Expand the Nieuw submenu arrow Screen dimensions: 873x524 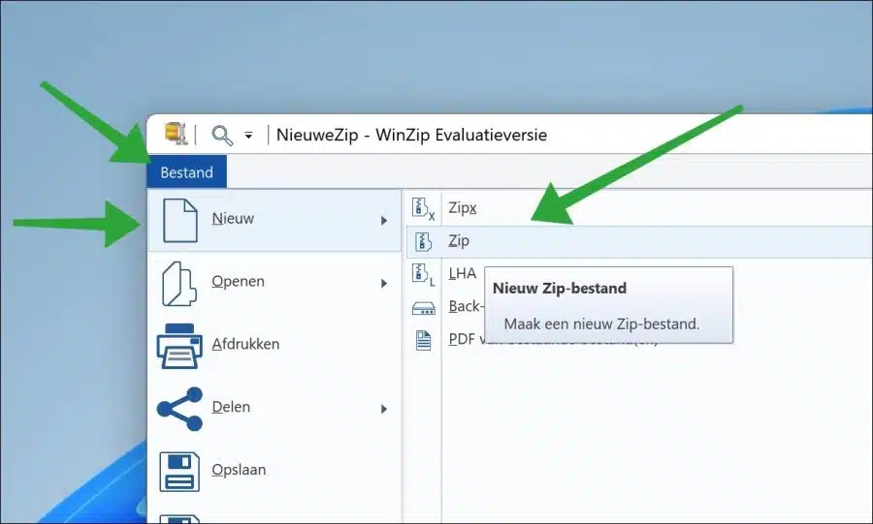tap(383, 221)
